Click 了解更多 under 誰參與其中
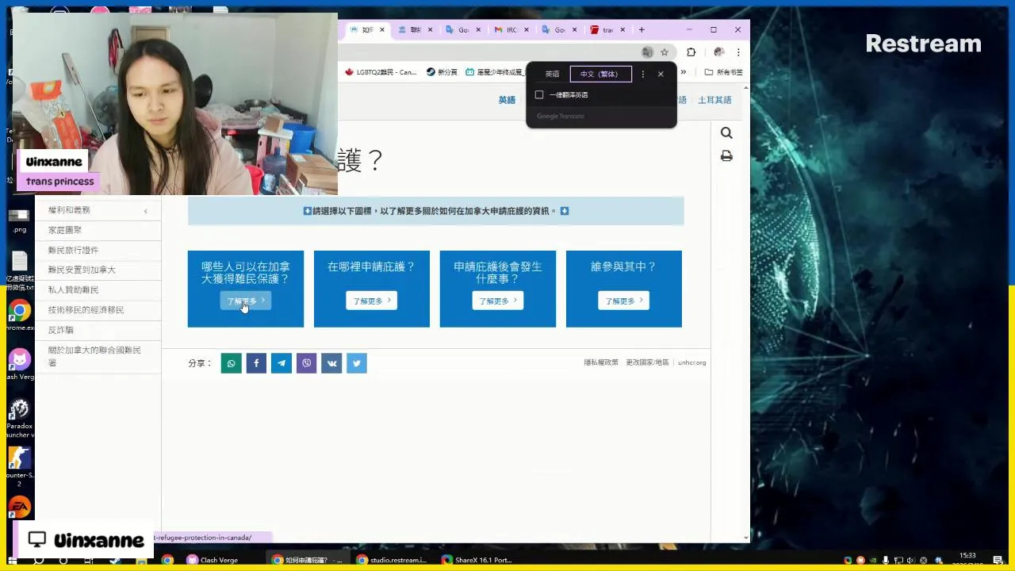 pyautogui.click(x=623, y=301)
